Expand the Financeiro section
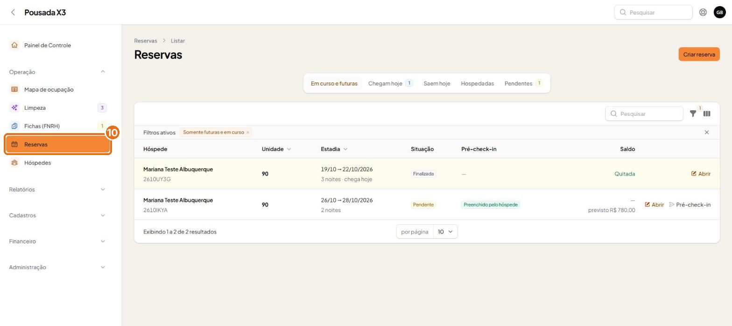732x326 pixels. pyautogui.click(x=103, y=241)
